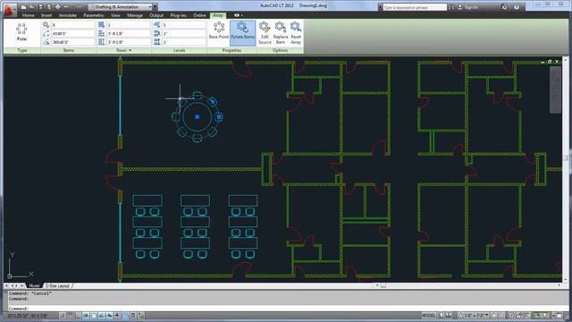
Task: Click the Save icon in quick access toolbar
Action: pos(40,7)
